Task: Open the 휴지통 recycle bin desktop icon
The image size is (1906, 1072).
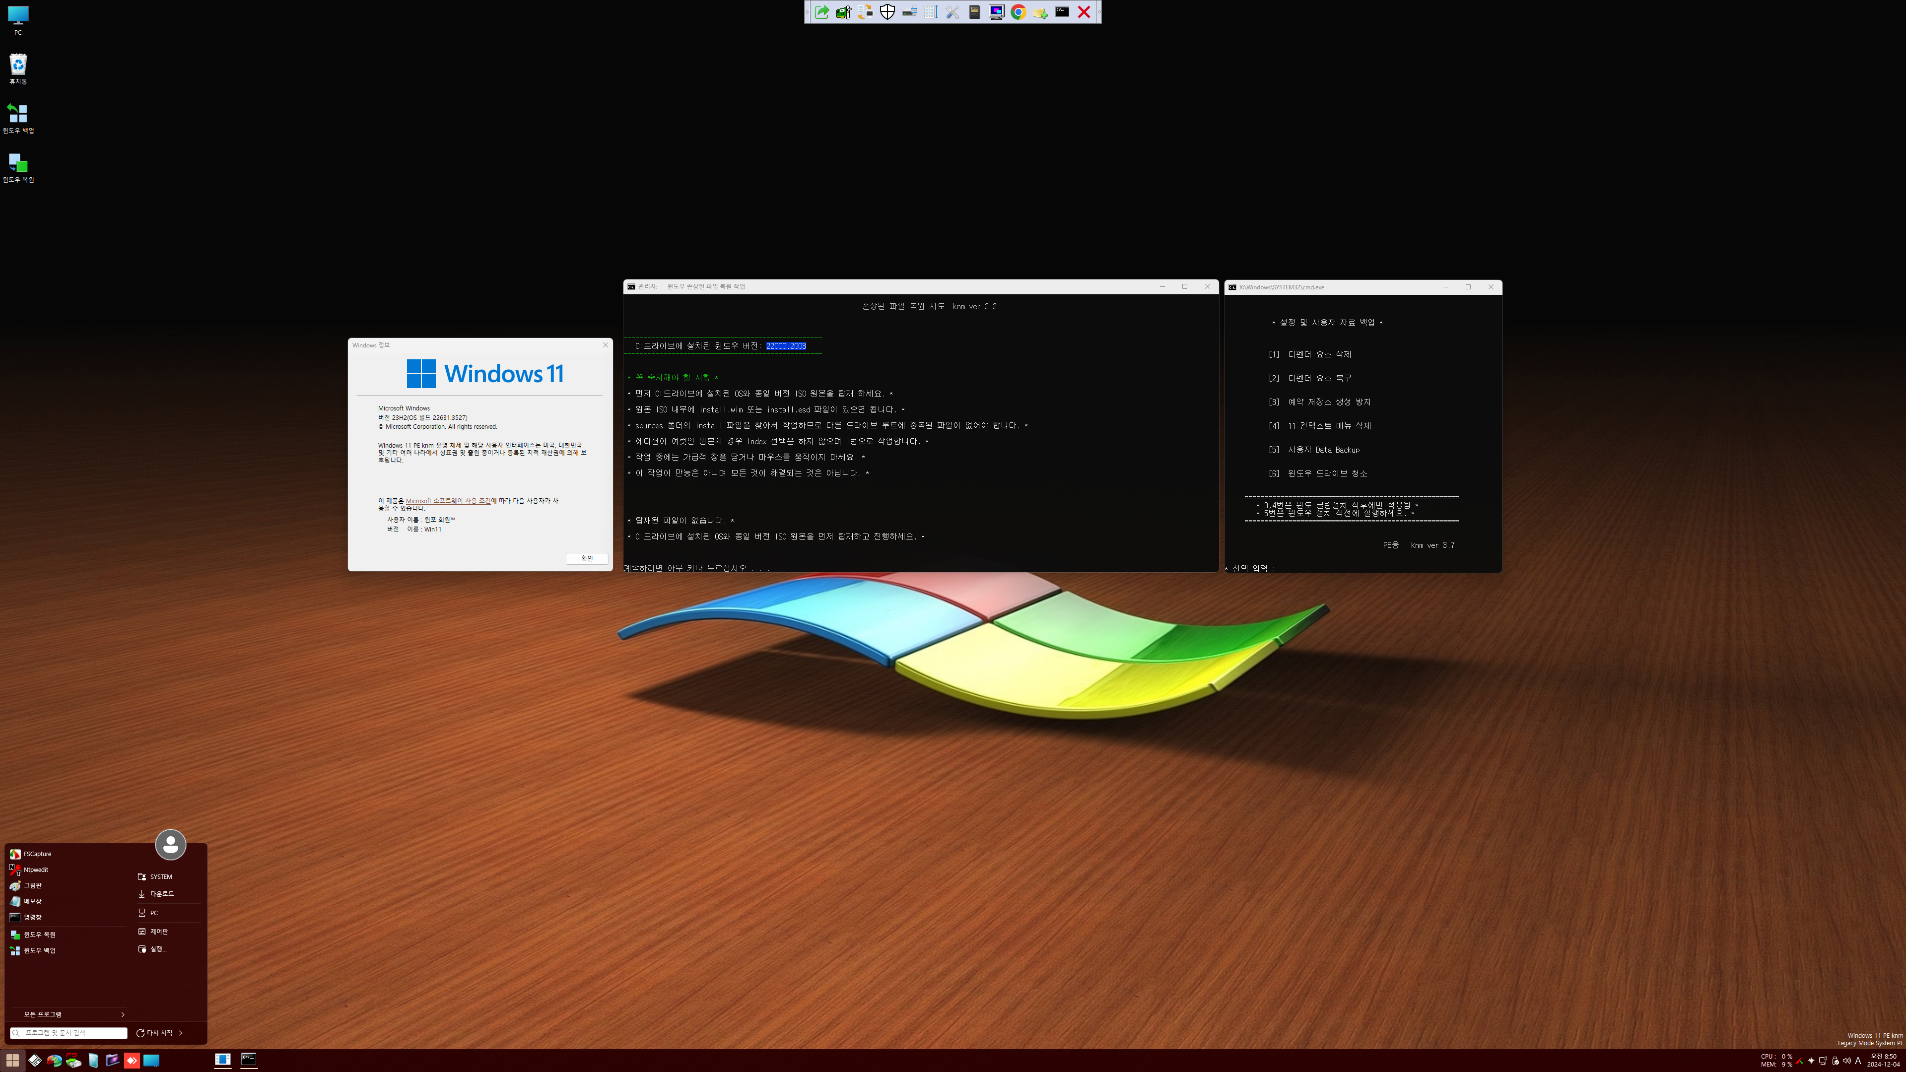Action: pos(18,69)
